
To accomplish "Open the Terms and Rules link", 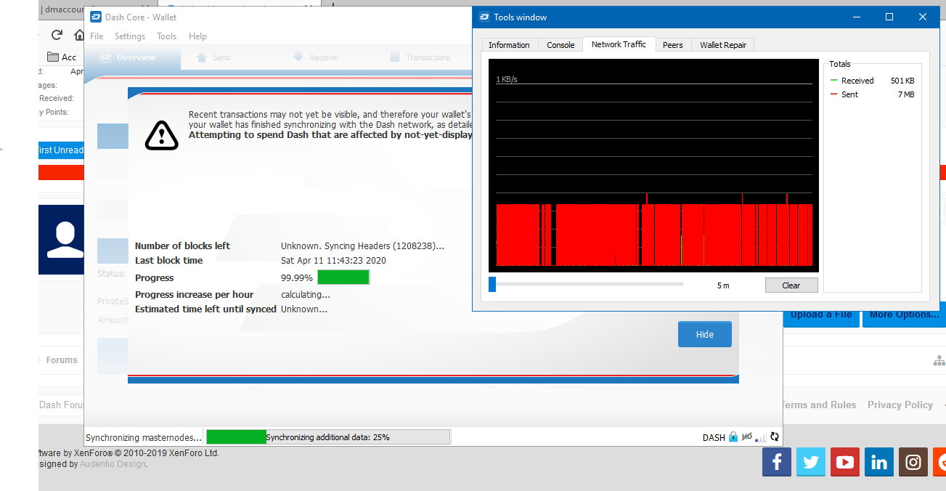I will [x=818, y=405].
